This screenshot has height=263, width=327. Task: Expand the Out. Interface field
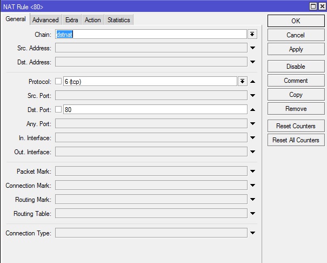pos(252,152)
